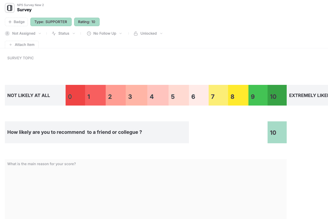This screenshot has width=328, height=219.
Task: Select the Type: SUPPORTER badge
Action: point(51,22)
